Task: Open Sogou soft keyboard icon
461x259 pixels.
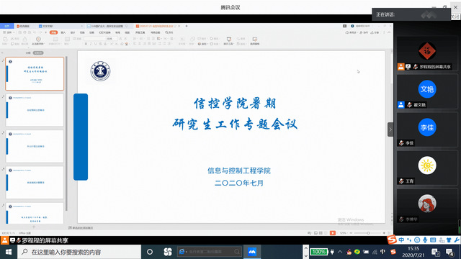Action: [x=433, y=240]
